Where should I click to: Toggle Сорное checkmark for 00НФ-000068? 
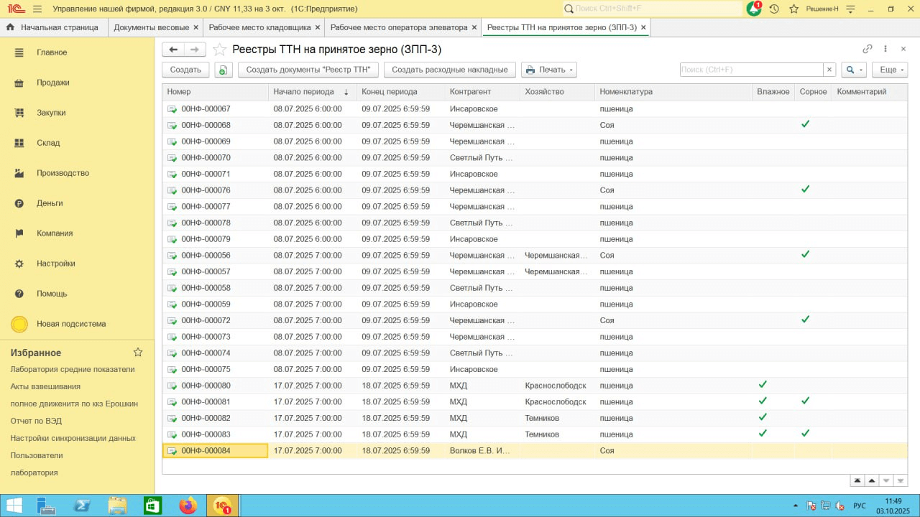coord(805,124)
